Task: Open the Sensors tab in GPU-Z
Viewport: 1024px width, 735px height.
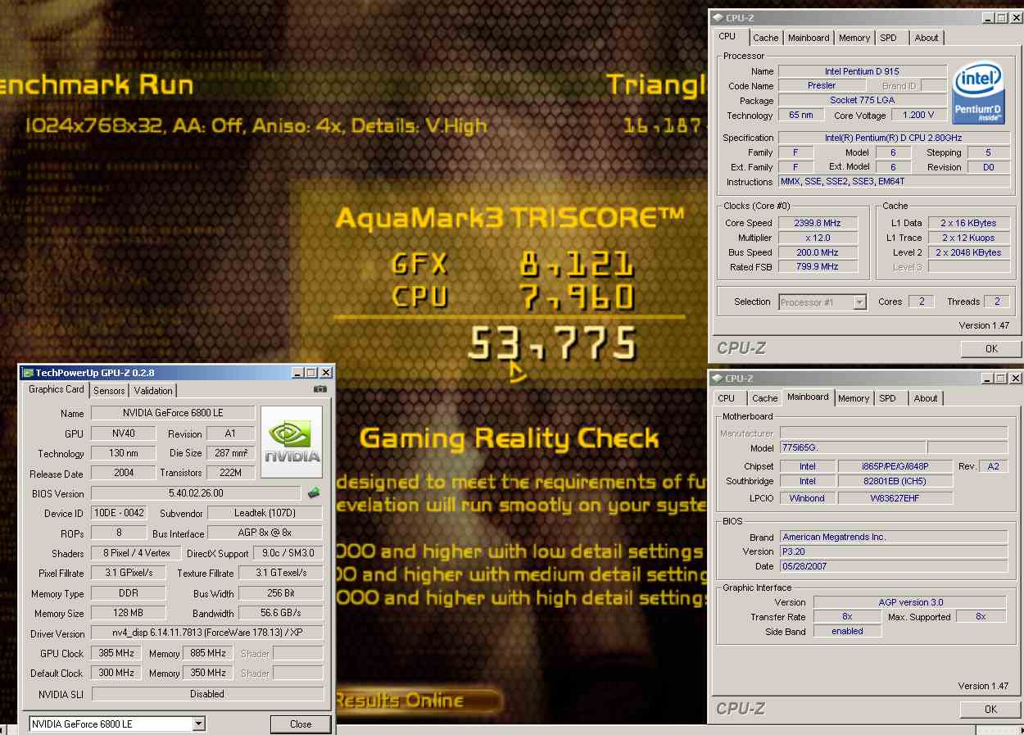Action: tap(109, 391)
